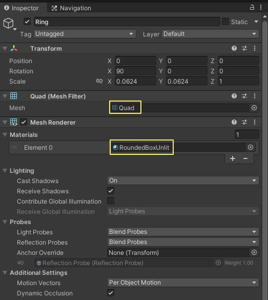Click the RoundedBoxUnlit material icon
The height and width of the screenshot is (300, 268).
pos(115,148)
